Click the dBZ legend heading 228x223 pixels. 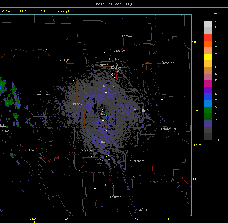[214, 14]
